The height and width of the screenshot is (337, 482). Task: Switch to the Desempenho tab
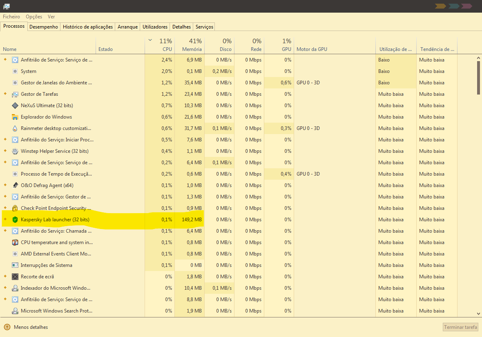click(44, 27)
